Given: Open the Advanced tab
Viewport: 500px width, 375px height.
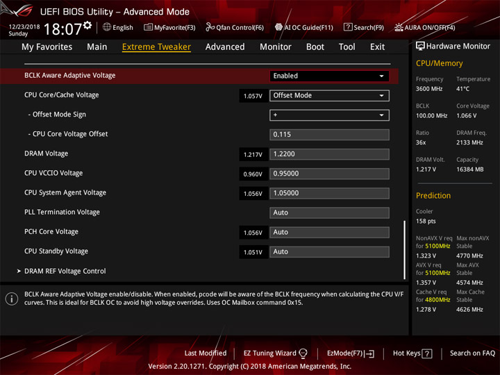Looking at the screenshot, I should coord(225,47).
